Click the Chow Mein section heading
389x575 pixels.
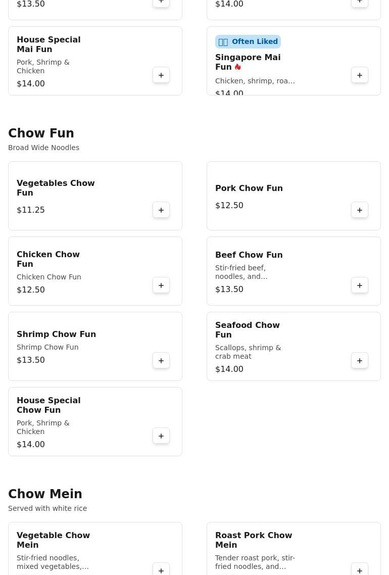coord(45,494)
